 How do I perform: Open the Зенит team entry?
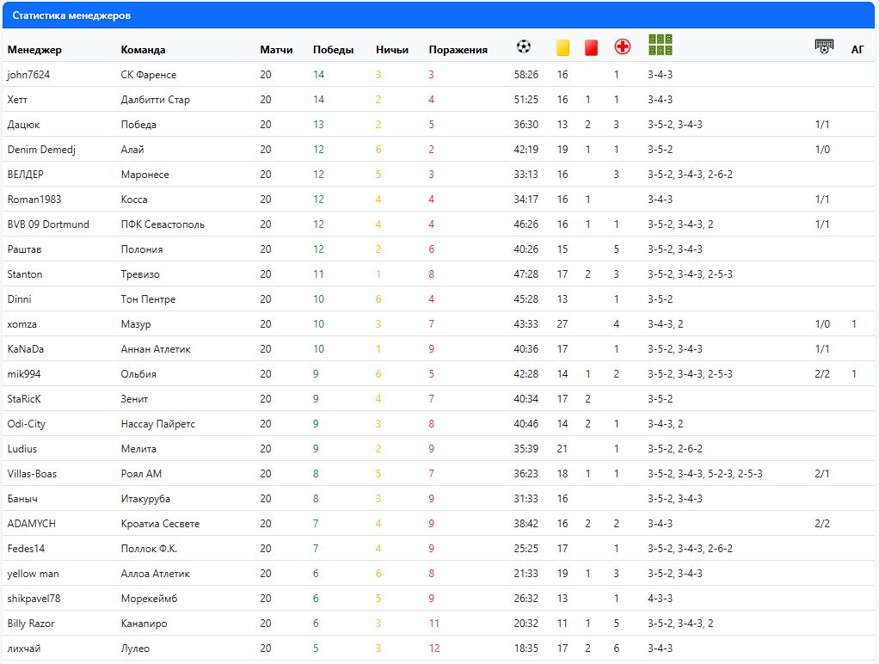click(x=134, y=399)
